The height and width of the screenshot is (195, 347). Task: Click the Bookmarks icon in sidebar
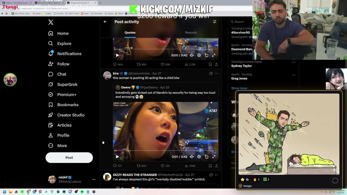pyautogui.click(x=51, y=105)
